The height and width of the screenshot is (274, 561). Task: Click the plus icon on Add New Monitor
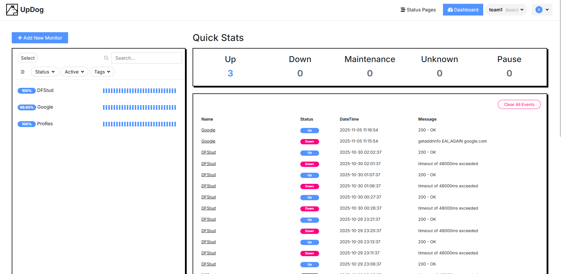[20, 38]
